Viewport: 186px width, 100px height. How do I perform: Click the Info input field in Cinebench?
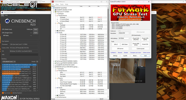(x=24, y=55)
